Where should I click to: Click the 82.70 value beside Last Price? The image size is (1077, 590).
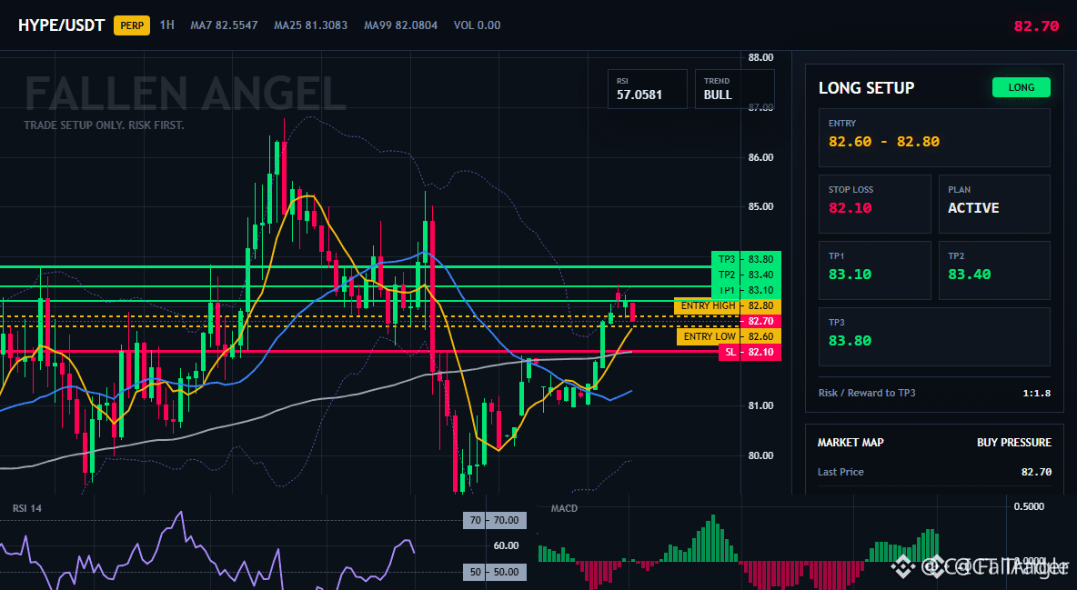[1036, 472]
